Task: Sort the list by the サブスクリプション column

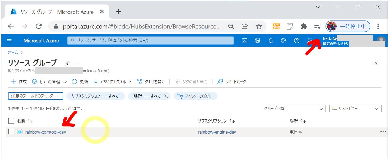Action: (x=216, y=121)
